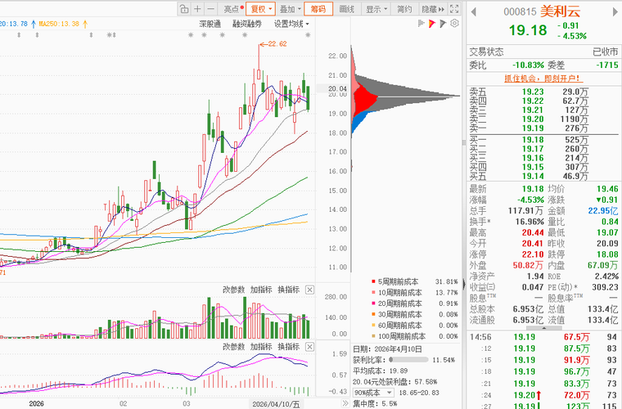The height and width of the screenshot is (409, 622).
Task: Select the gray bar chip-view icon
Action: 421,24
